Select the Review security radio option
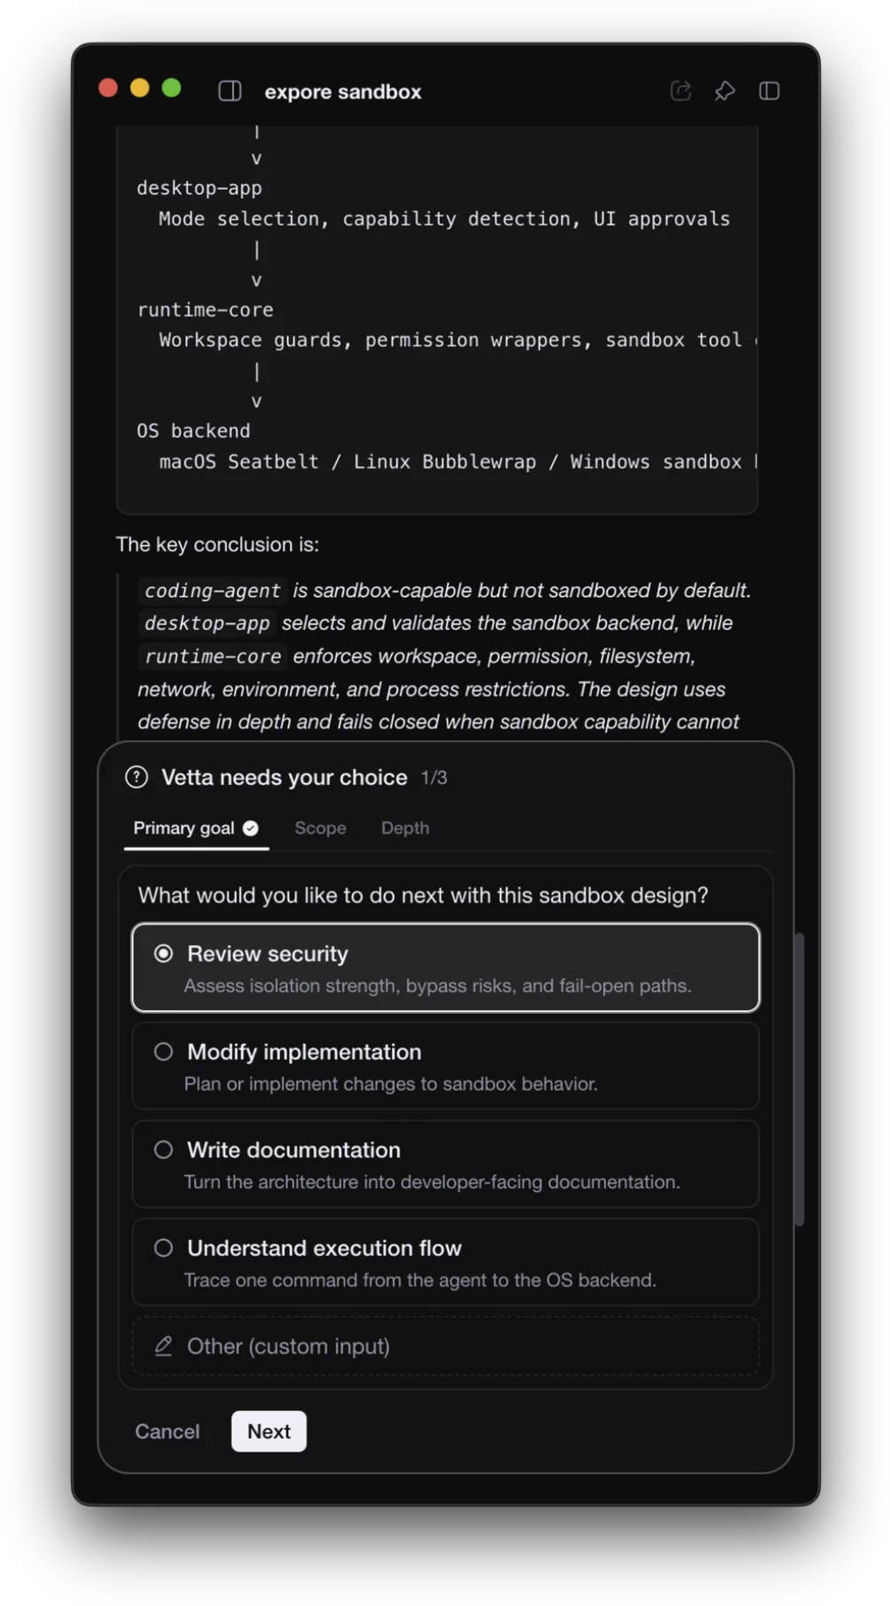 [x=445, y=968]
